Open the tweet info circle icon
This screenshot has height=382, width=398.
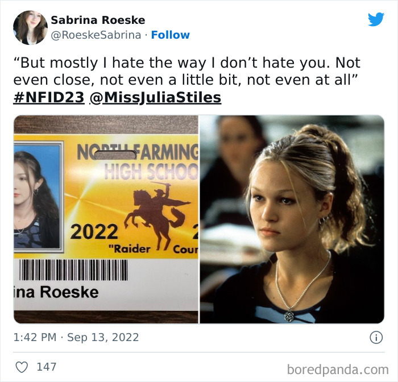[376, 338]
